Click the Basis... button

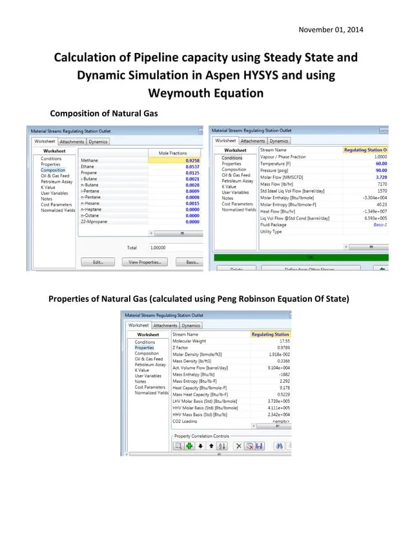pyautogui.click(x=189, y=262)
